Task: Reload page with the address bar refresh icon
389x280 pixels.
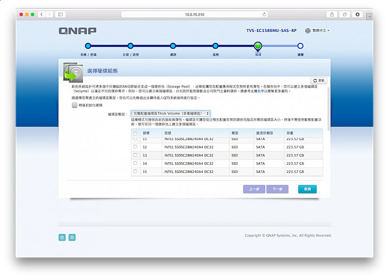Action: [x=264, y=15]
